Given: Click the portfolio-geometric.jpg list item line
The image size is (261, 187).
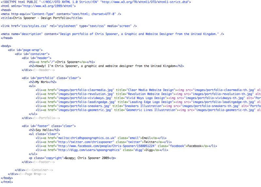Looking at the screenshot, I should point(148,110).
